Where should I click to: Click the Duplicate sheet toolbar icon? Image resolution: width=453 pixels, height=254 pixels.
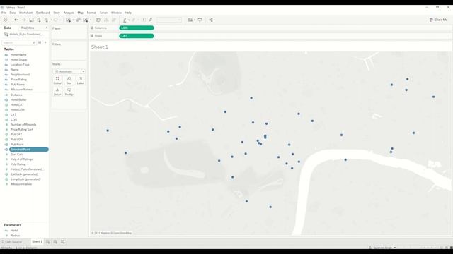78,20
